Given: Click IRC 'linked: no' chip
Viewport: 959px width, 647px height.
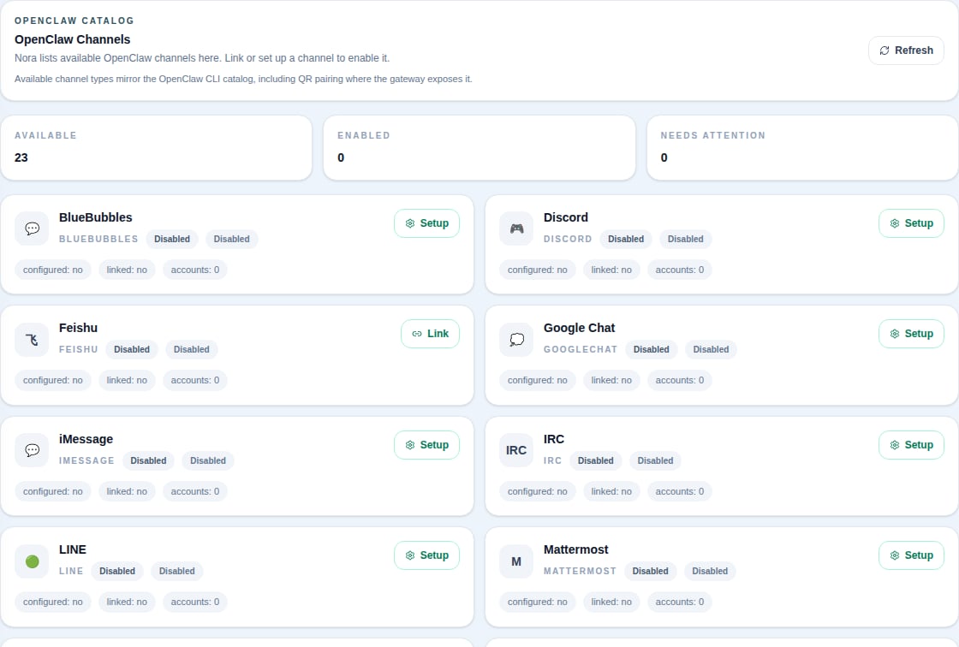Looking at the screenshot, I should tap(611, 492).
